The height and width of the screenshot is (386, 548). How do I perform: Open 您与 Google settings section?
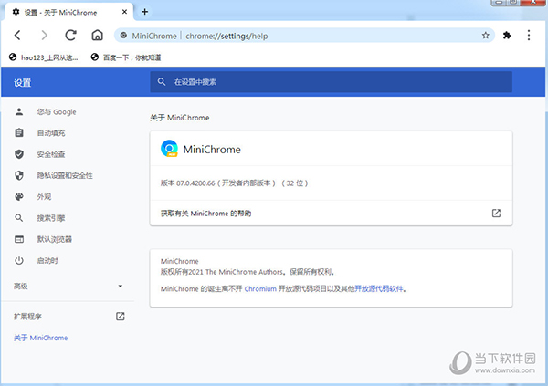(x=57, y=111)
